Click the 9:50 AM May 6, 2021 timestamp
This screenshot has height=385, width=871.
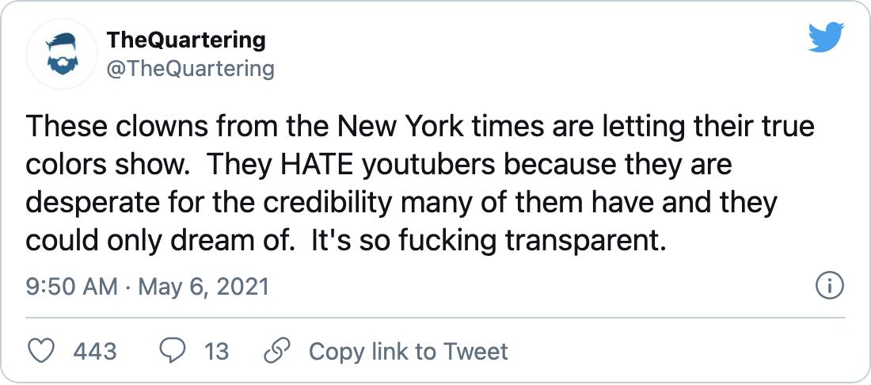148,286
